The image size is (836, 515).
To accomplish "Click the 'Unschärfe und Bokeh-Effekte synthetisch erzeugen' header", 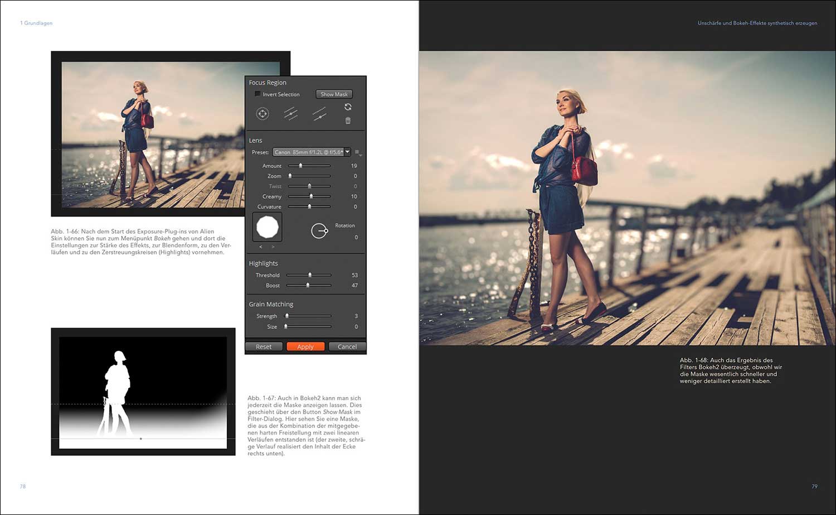I will (x=757, y=23).
